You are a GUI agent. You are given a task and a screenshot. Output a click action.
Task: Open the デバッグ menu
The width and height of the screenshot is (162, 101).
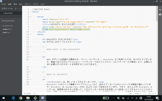[35, 4]
